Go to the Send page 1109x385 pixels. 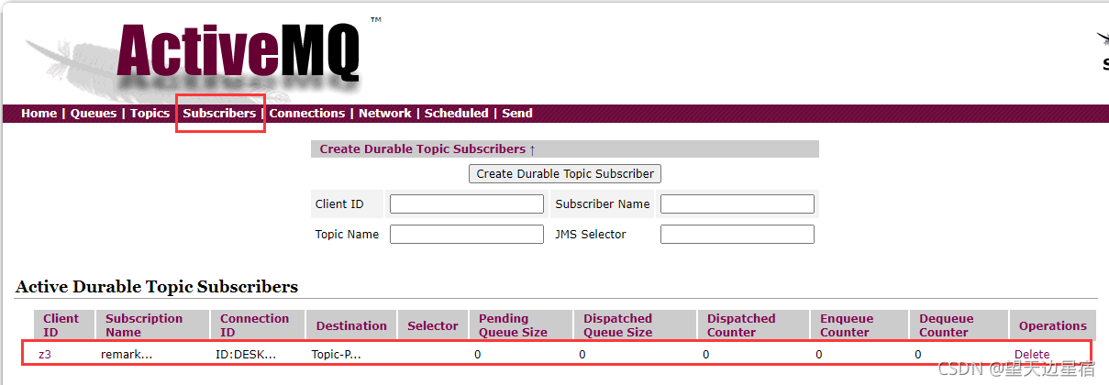tap(517, 114)
